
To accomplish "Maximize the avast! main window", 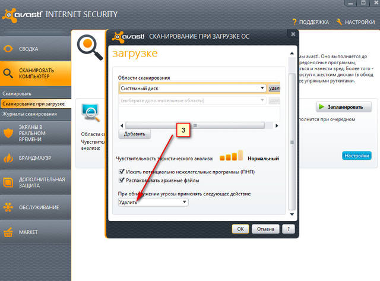I will [363, 3].
